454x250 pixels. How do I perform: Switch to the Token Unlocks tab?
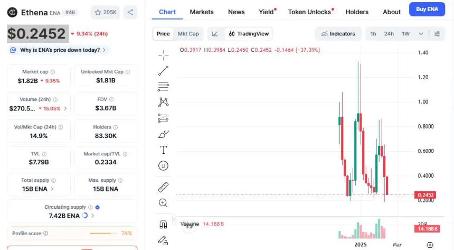tap(310, 12)
